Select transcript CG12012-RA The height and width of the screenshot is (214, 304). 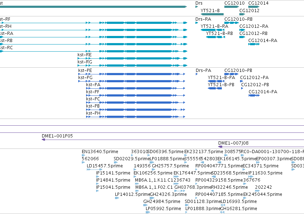[x=242, y=30]
